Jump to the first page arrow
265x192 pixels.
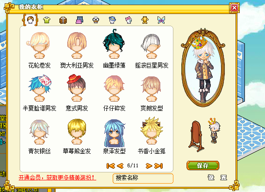tap(110, 166)
